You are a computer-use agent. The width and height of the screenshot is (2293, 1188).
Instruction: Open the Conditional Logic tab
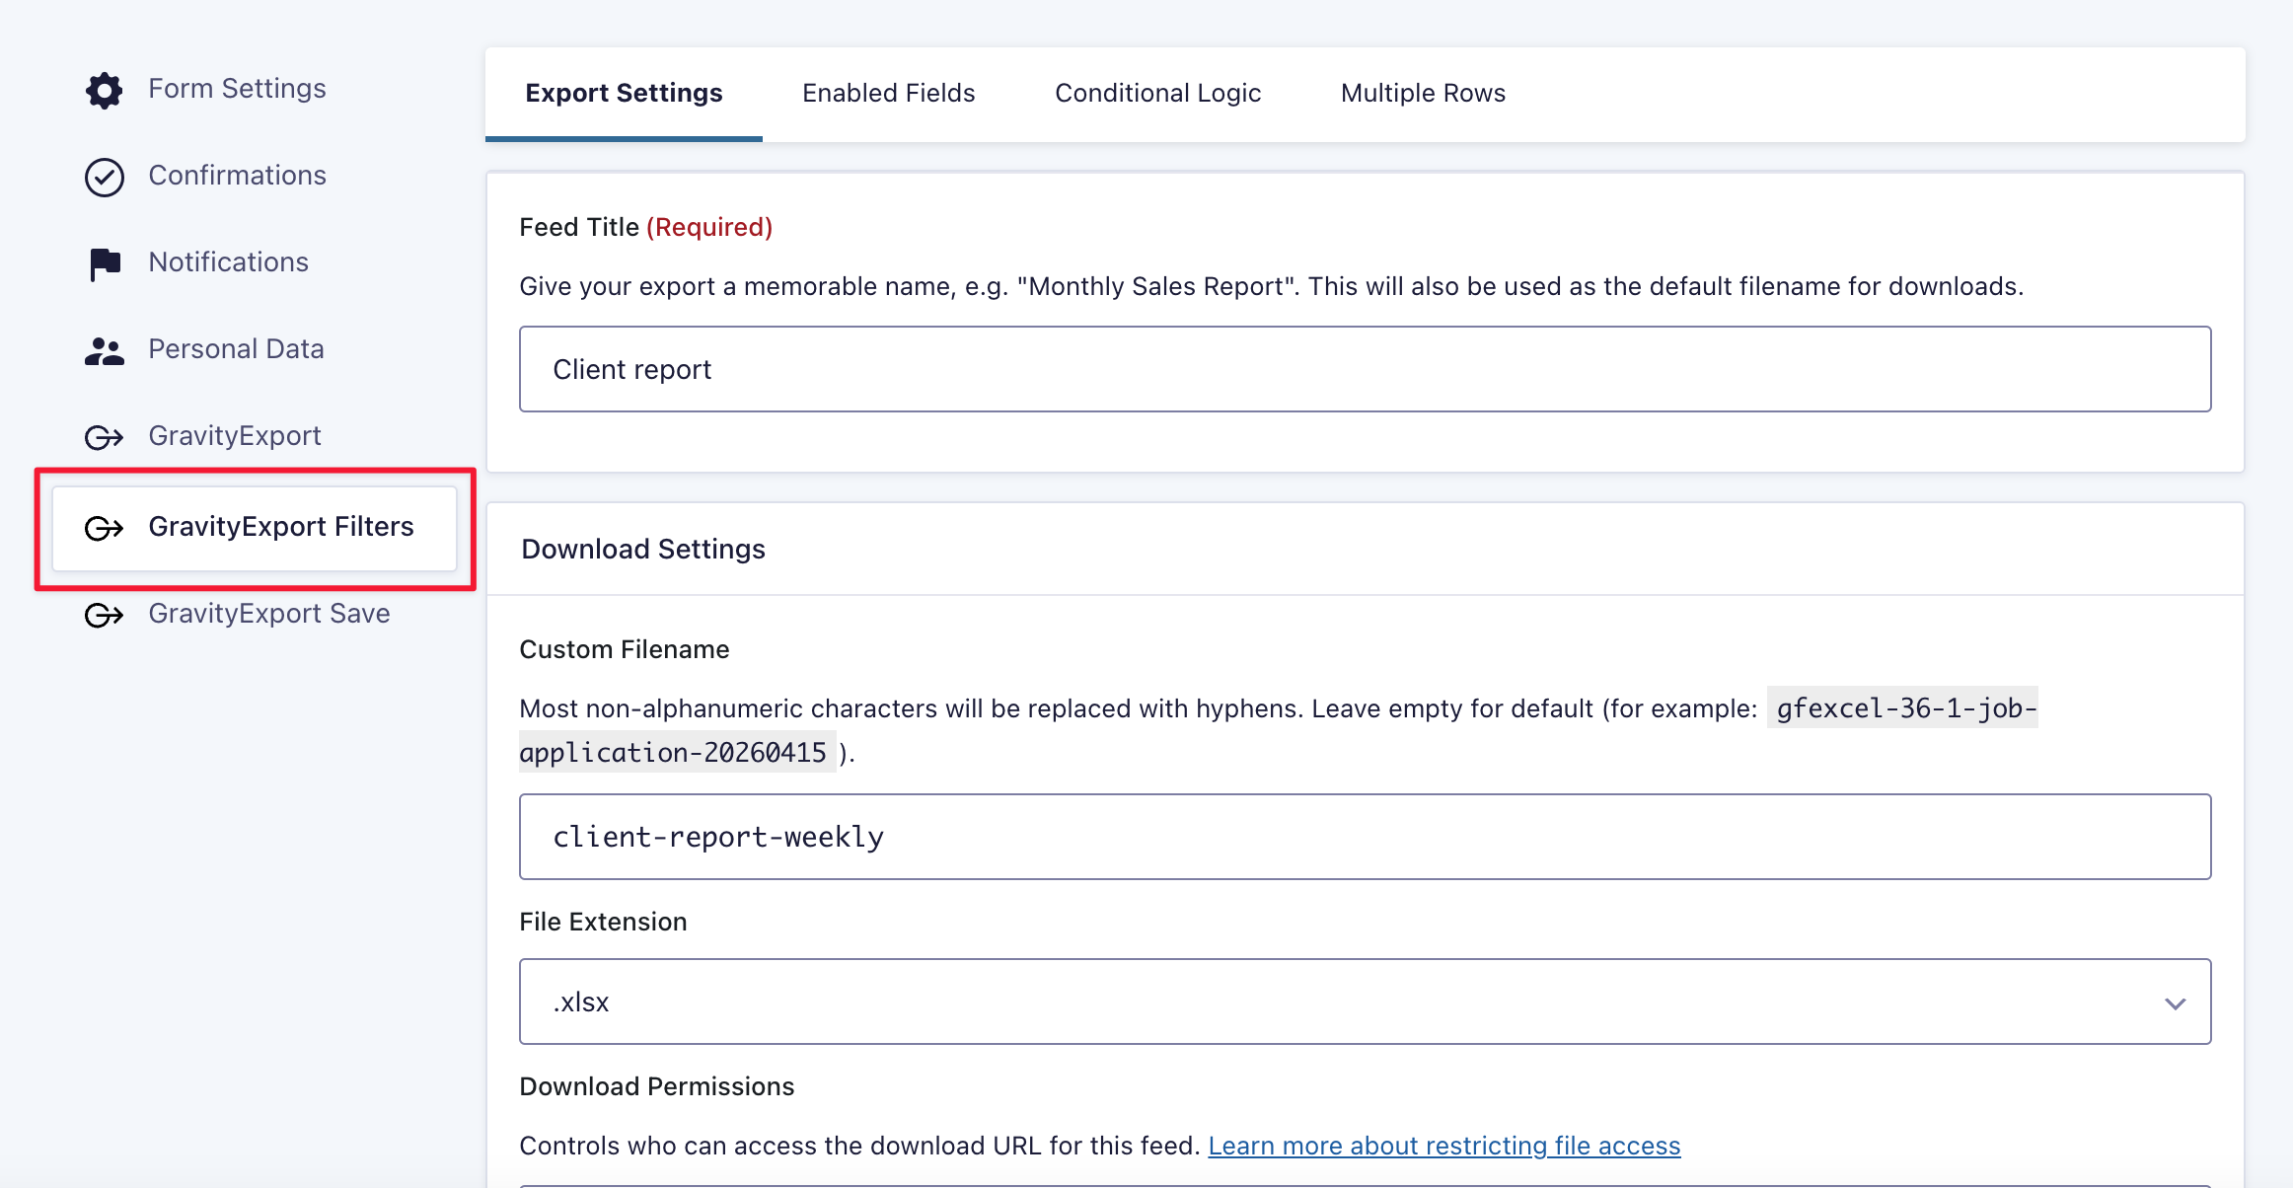(x=1157, y=93)
